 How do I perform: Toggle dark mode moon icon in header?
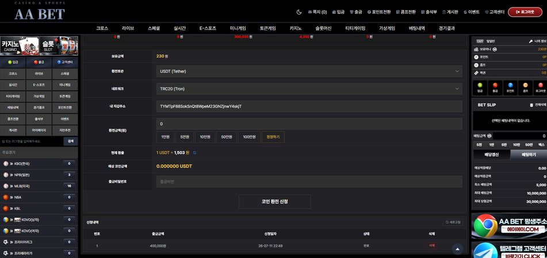(x=299, y=12)
